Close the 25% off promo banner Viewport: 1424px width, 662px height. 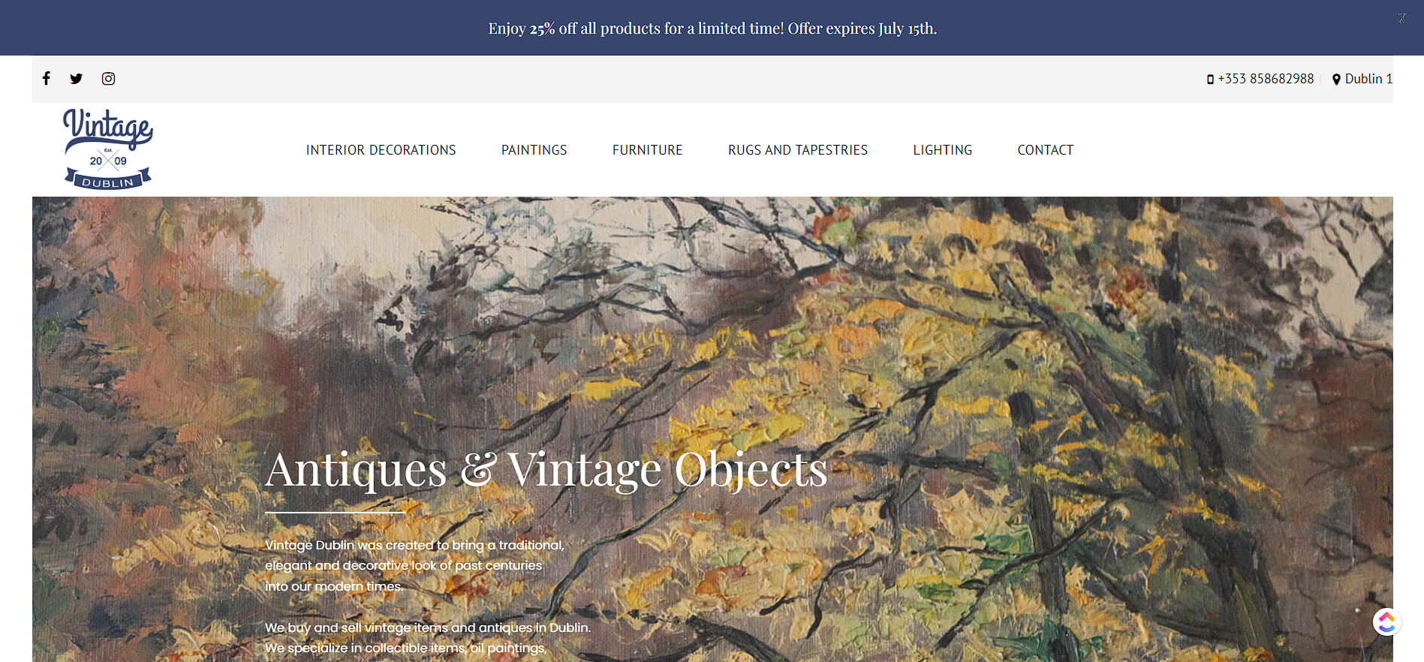coord(1402,18)
